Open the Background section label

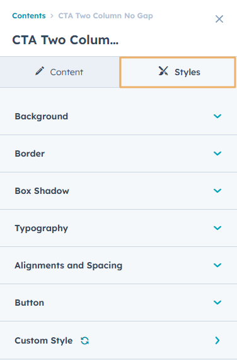[x=42, y=116]
